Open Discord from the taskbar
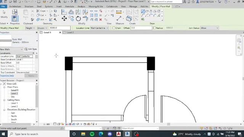244x137 pixels. [x=109, y=134]
